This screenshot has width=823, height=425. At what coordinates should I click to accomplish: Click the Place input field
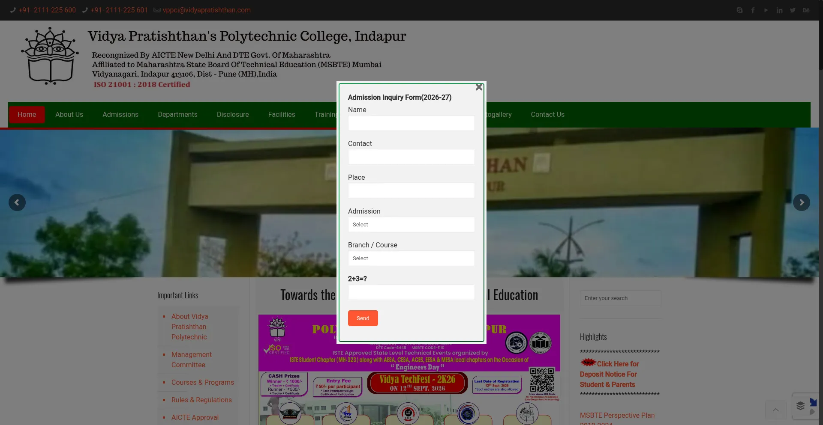pyautogui.click(x=411, y=190)
